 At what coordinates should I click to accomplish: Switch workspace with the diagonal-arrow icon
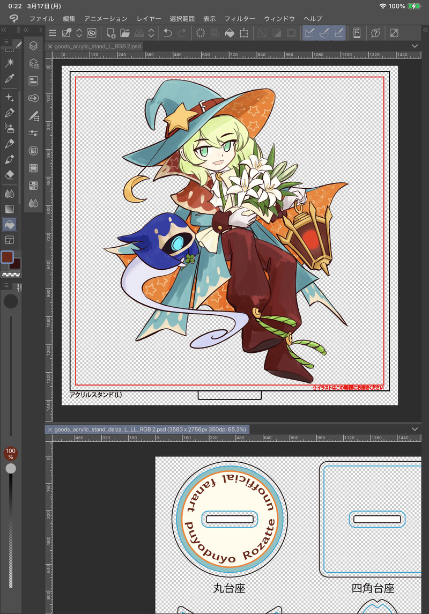[x=394, y=33]
